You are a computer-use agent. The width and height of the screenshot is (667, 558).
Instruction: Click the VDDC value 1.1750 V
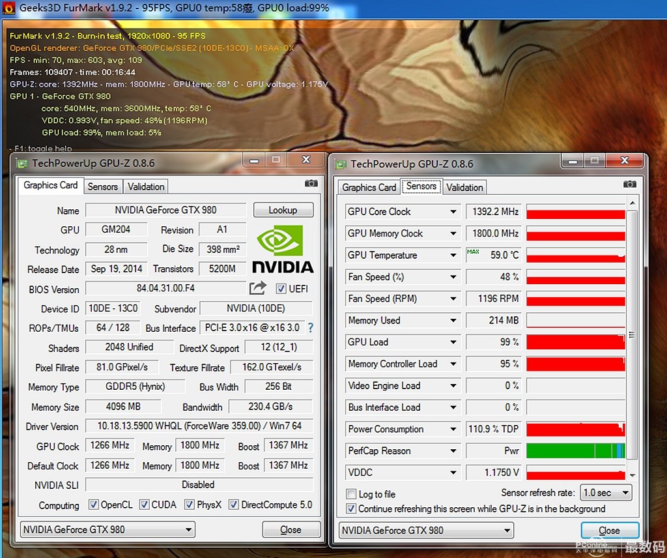[493, 473]
